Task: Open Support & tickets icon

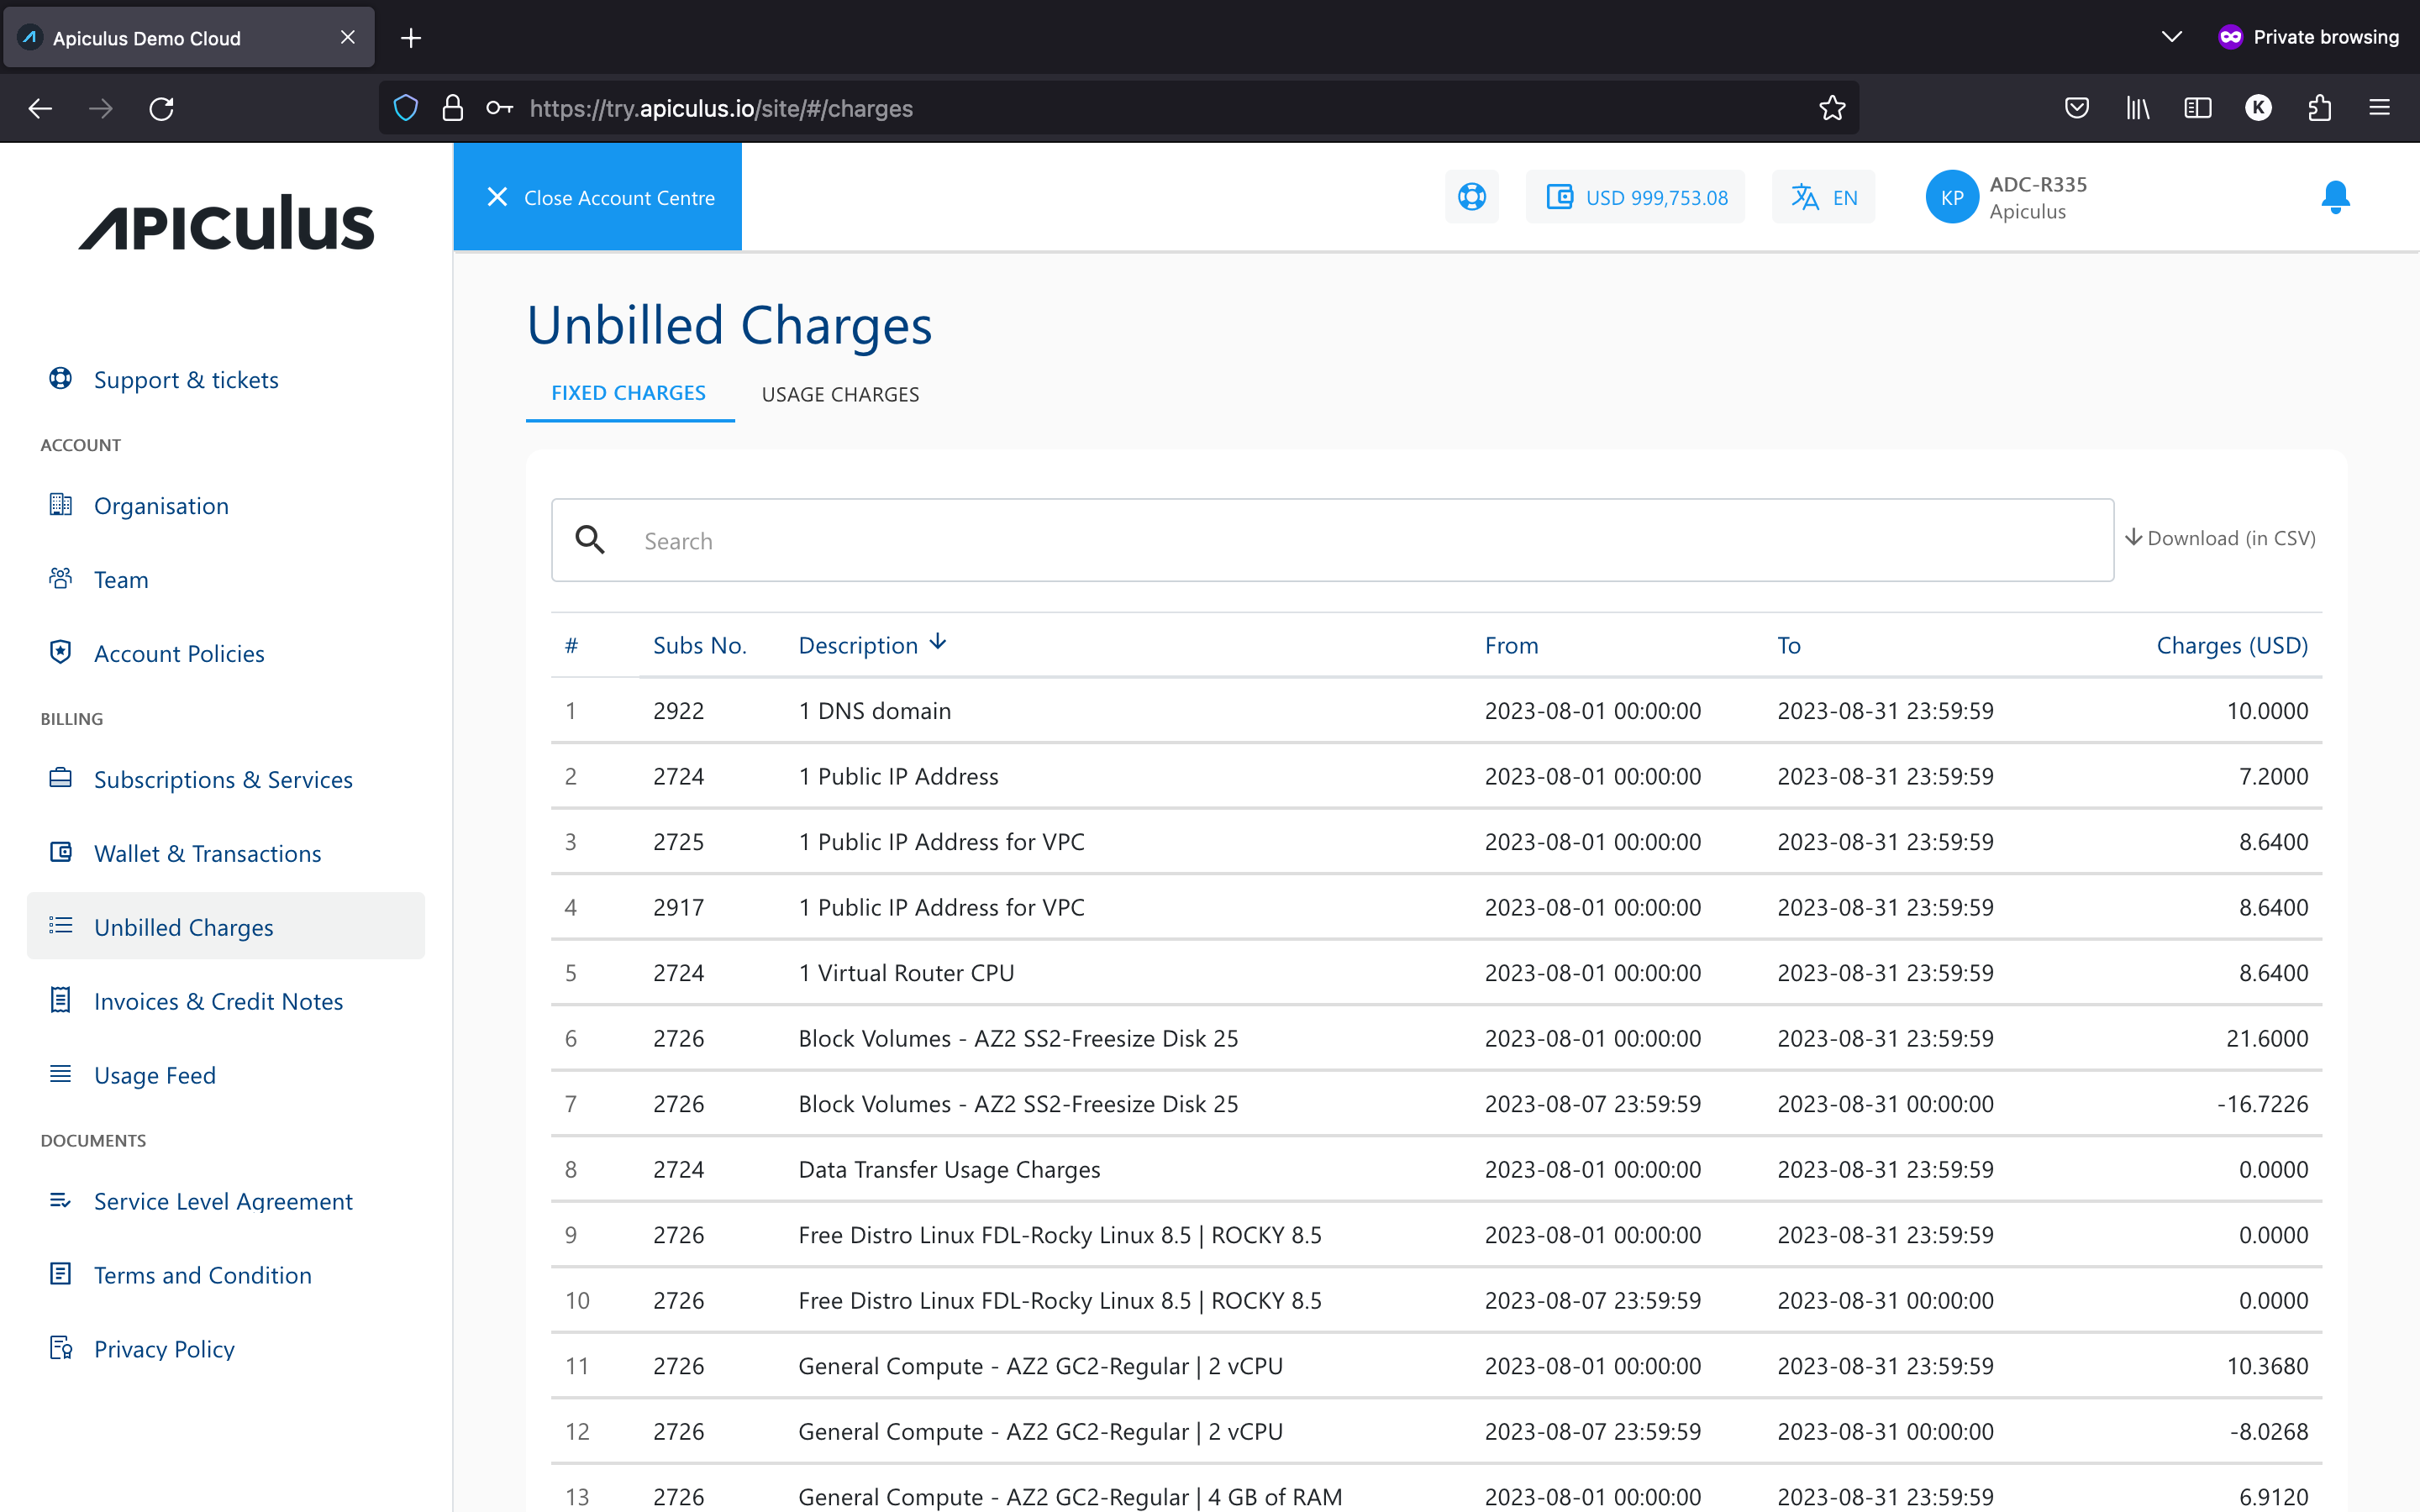Action: coord(57,378)
